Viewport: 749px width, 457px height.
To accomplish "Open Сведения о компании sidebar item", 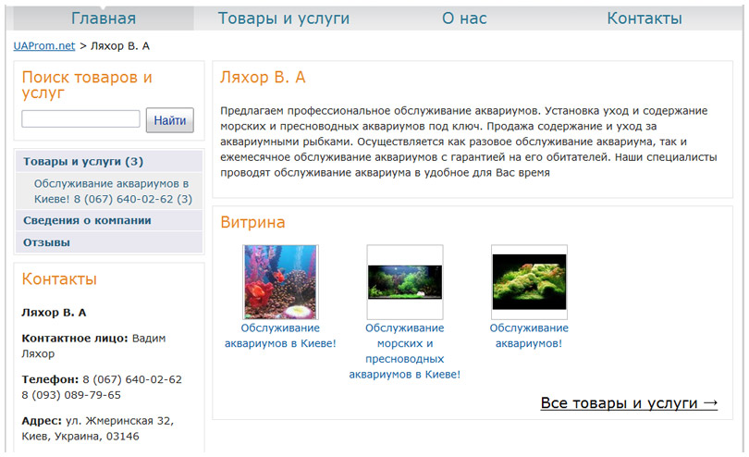I will [x=109, y=221].
